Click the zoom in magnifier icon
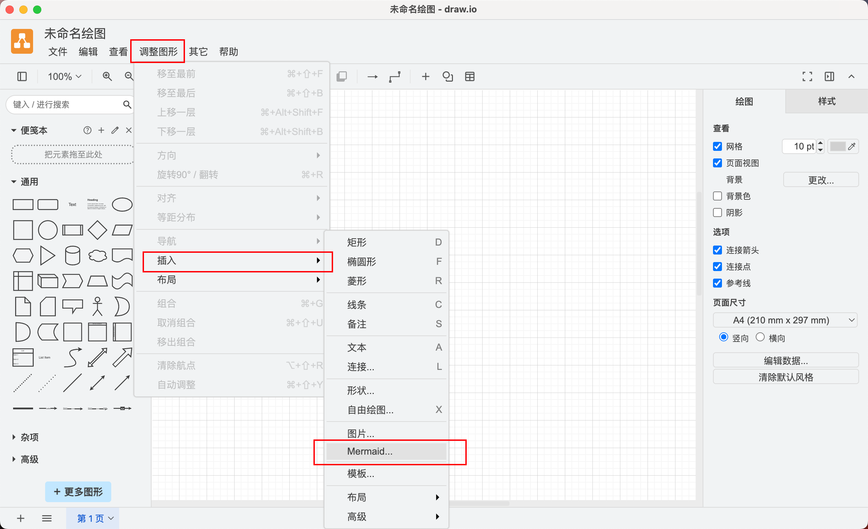Viewport: 868px width, 529px height. coord(107,76)
